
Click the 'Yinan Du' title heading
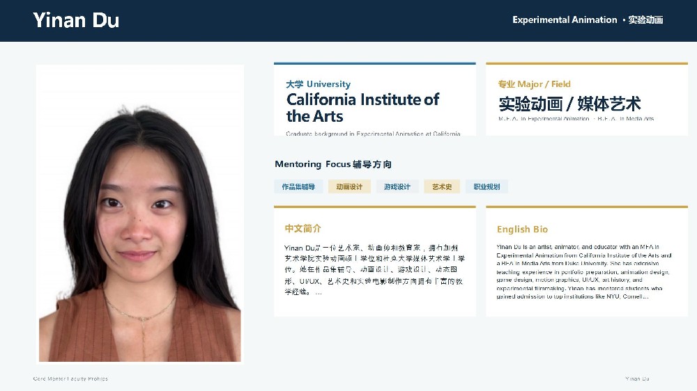tap(76, 20)
